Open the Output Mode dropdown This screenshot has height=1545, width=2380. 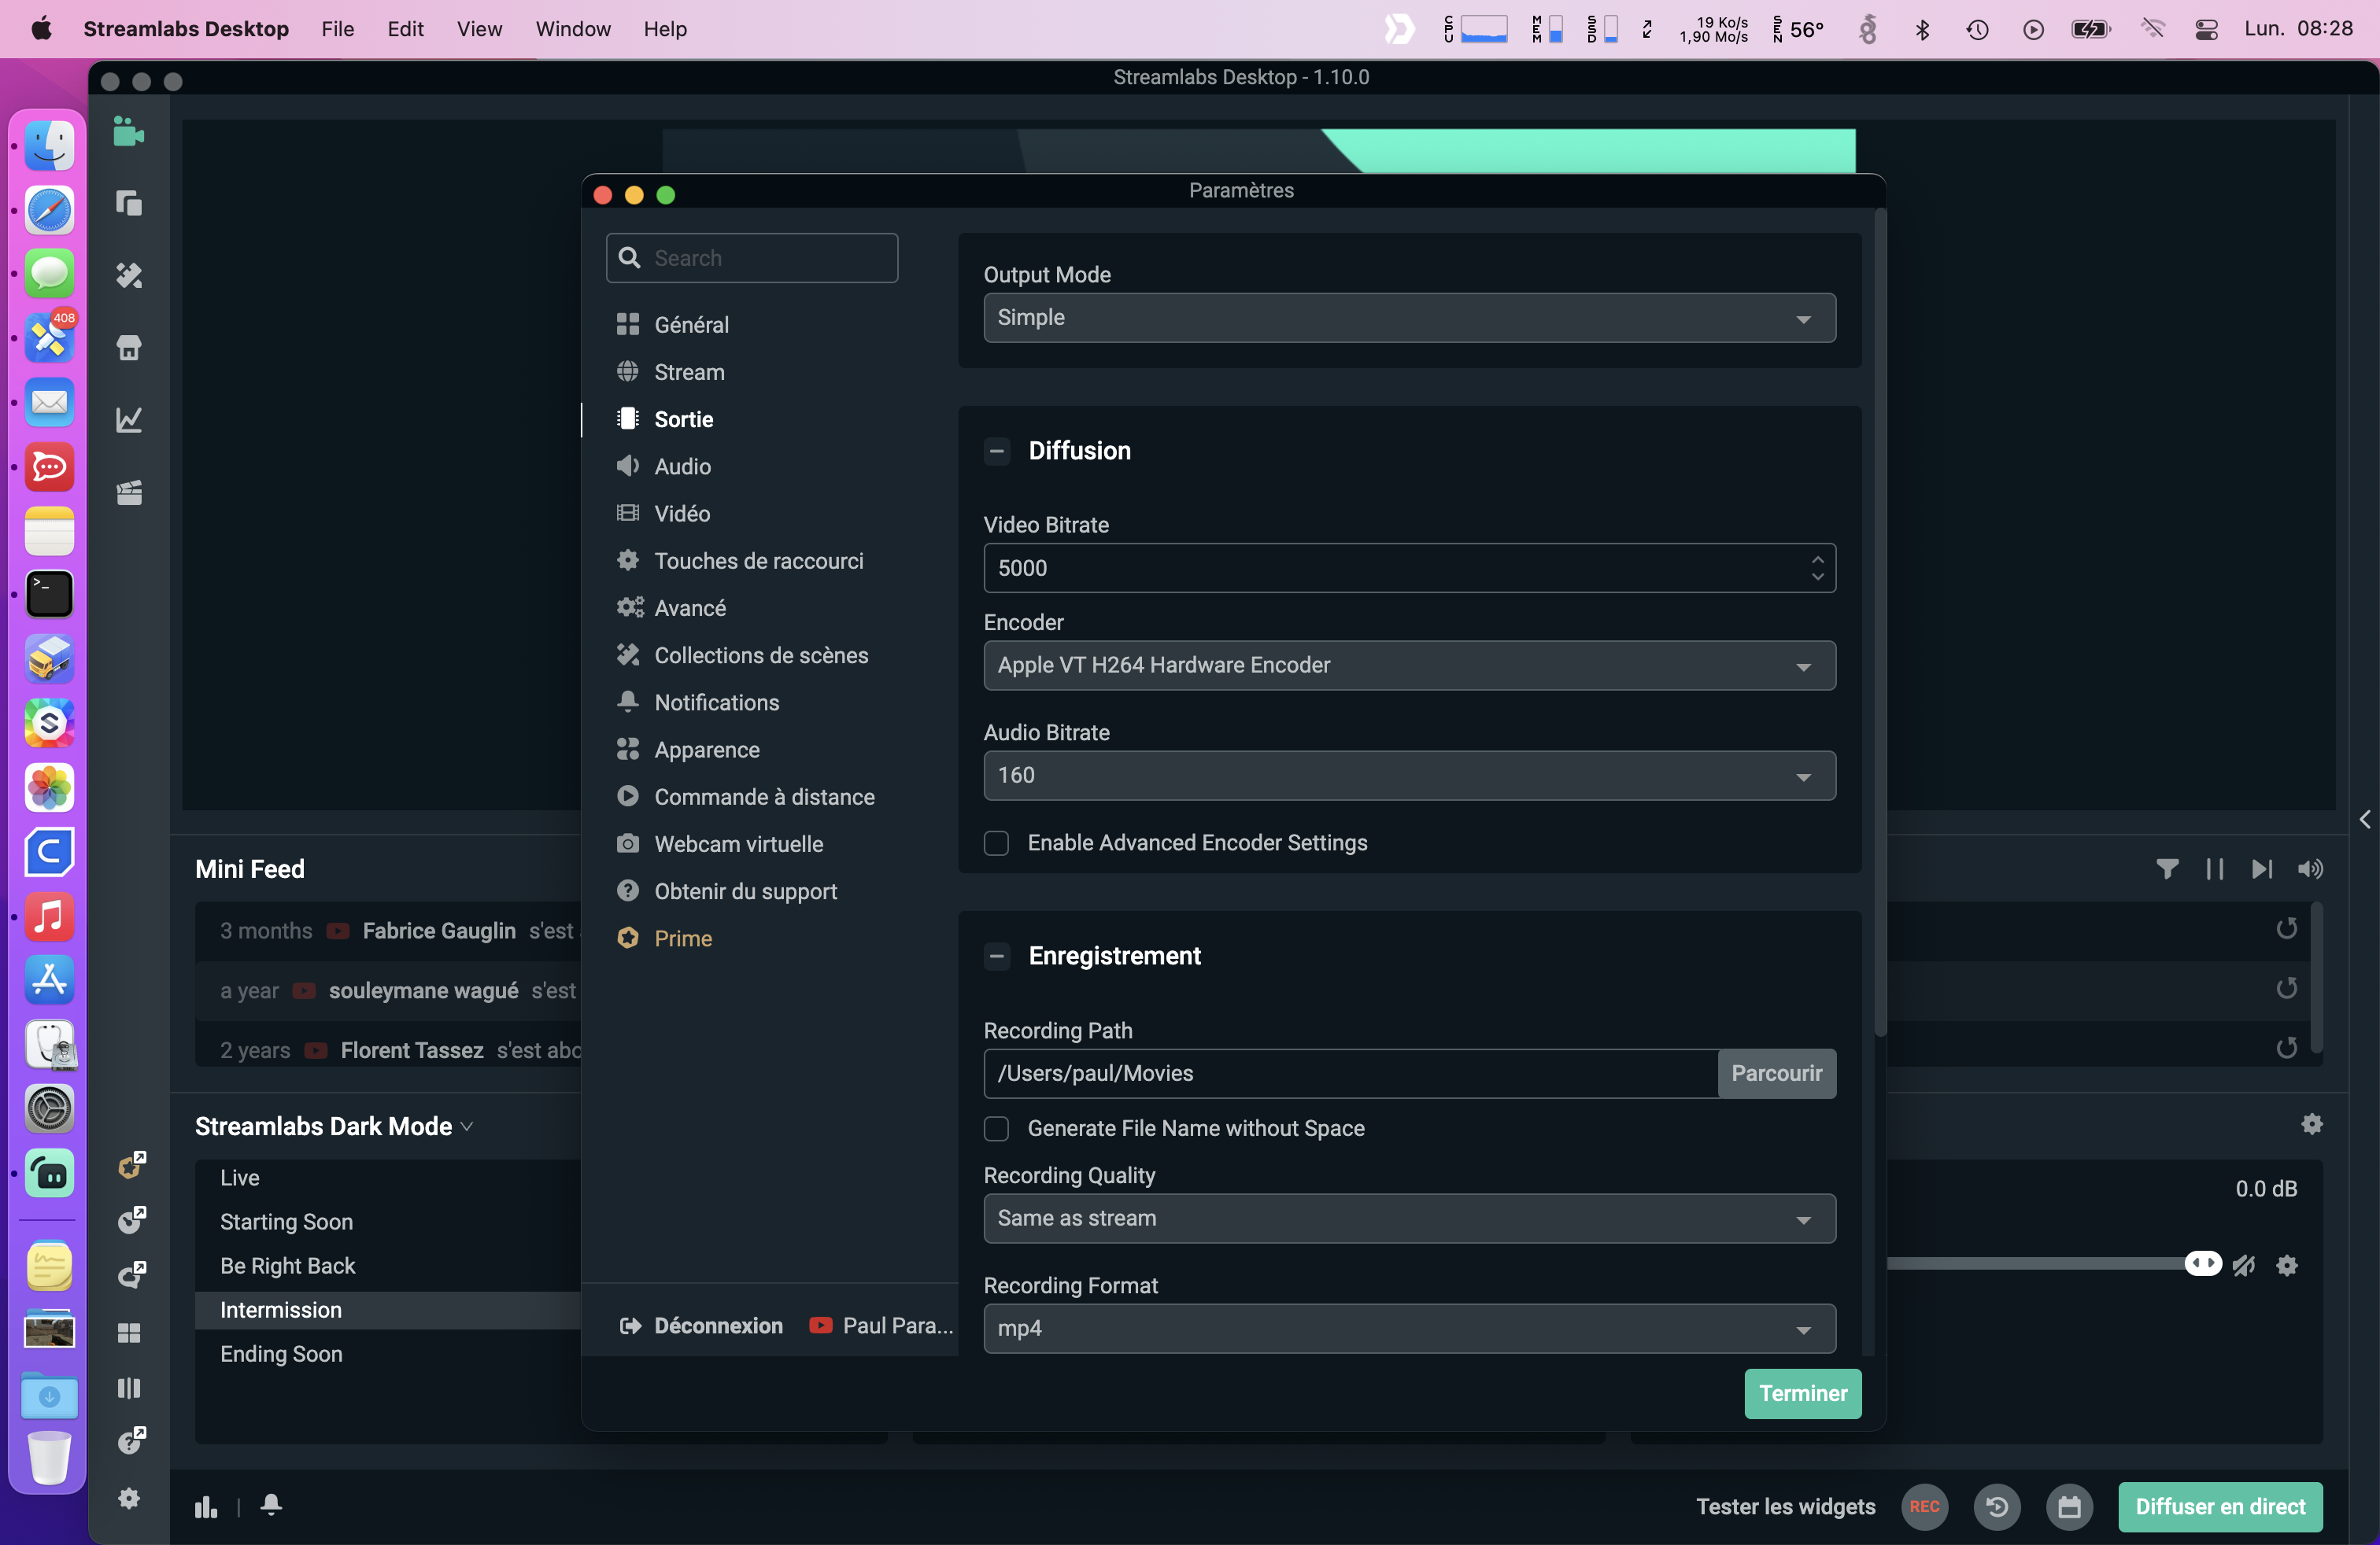1409,318
